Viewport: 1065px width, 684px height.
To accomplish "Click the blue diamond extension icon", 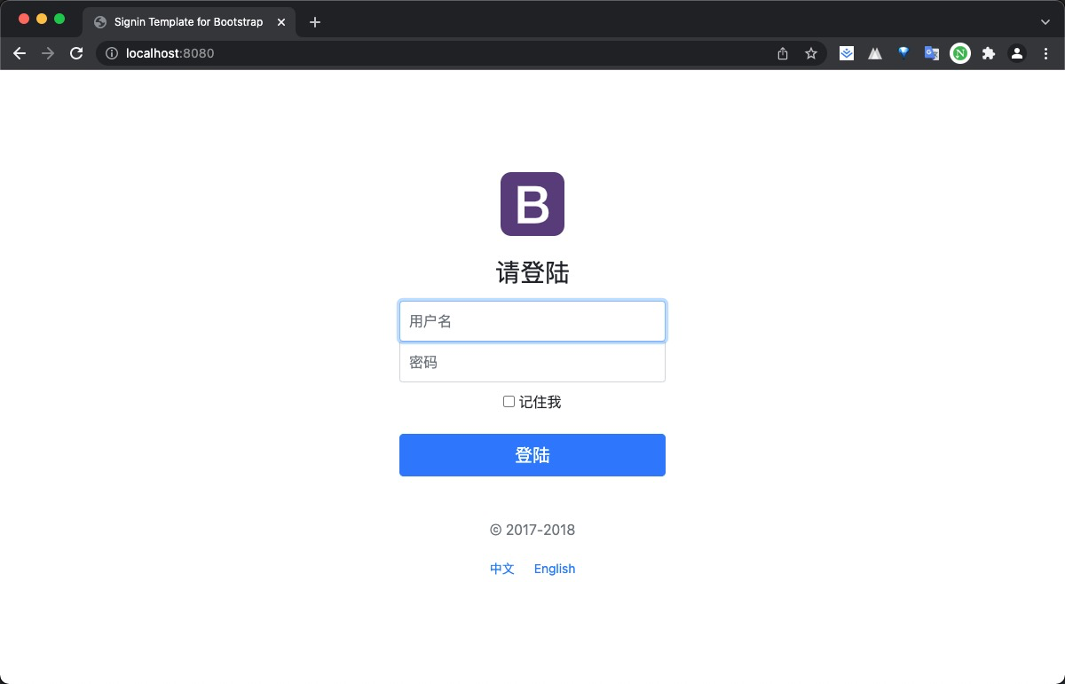I will [903, 53].
